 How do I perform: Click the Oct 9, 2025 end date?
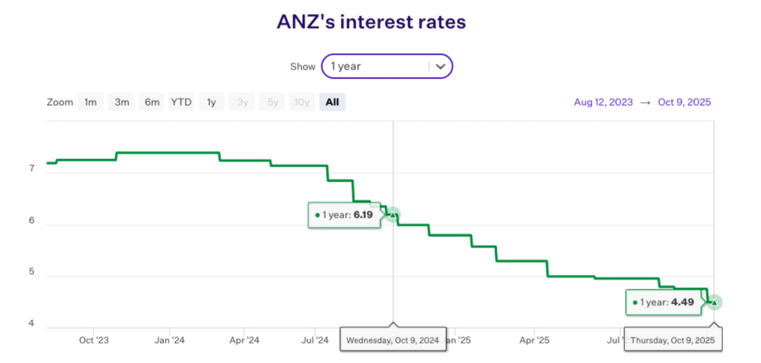684,102
